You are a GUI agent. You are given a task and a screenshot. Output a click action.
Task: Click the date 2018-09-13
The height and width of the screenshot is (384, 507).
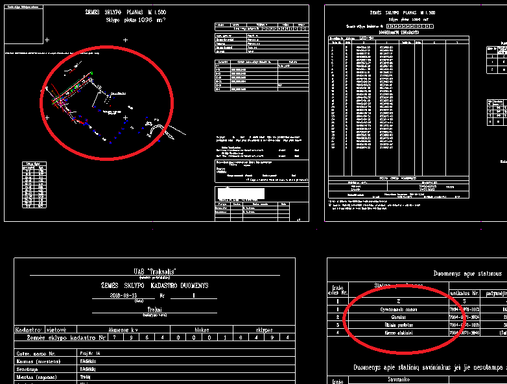123,295
